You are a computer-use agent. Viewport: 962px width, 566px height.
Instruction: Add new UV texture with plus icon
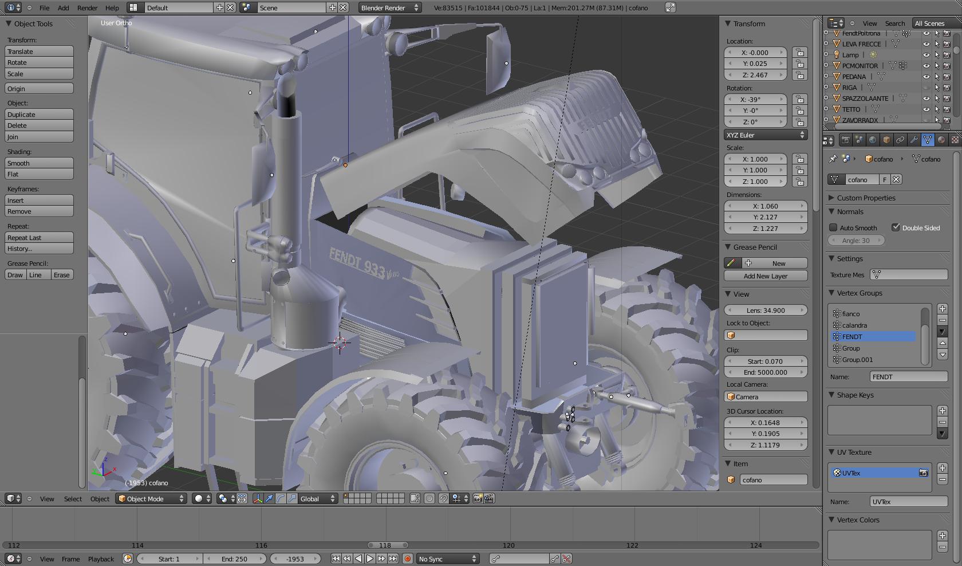click(x=943, y=468)
